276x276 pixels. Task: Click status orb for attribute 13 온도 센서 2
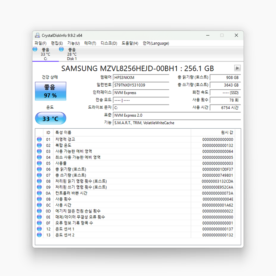(39, 235)
